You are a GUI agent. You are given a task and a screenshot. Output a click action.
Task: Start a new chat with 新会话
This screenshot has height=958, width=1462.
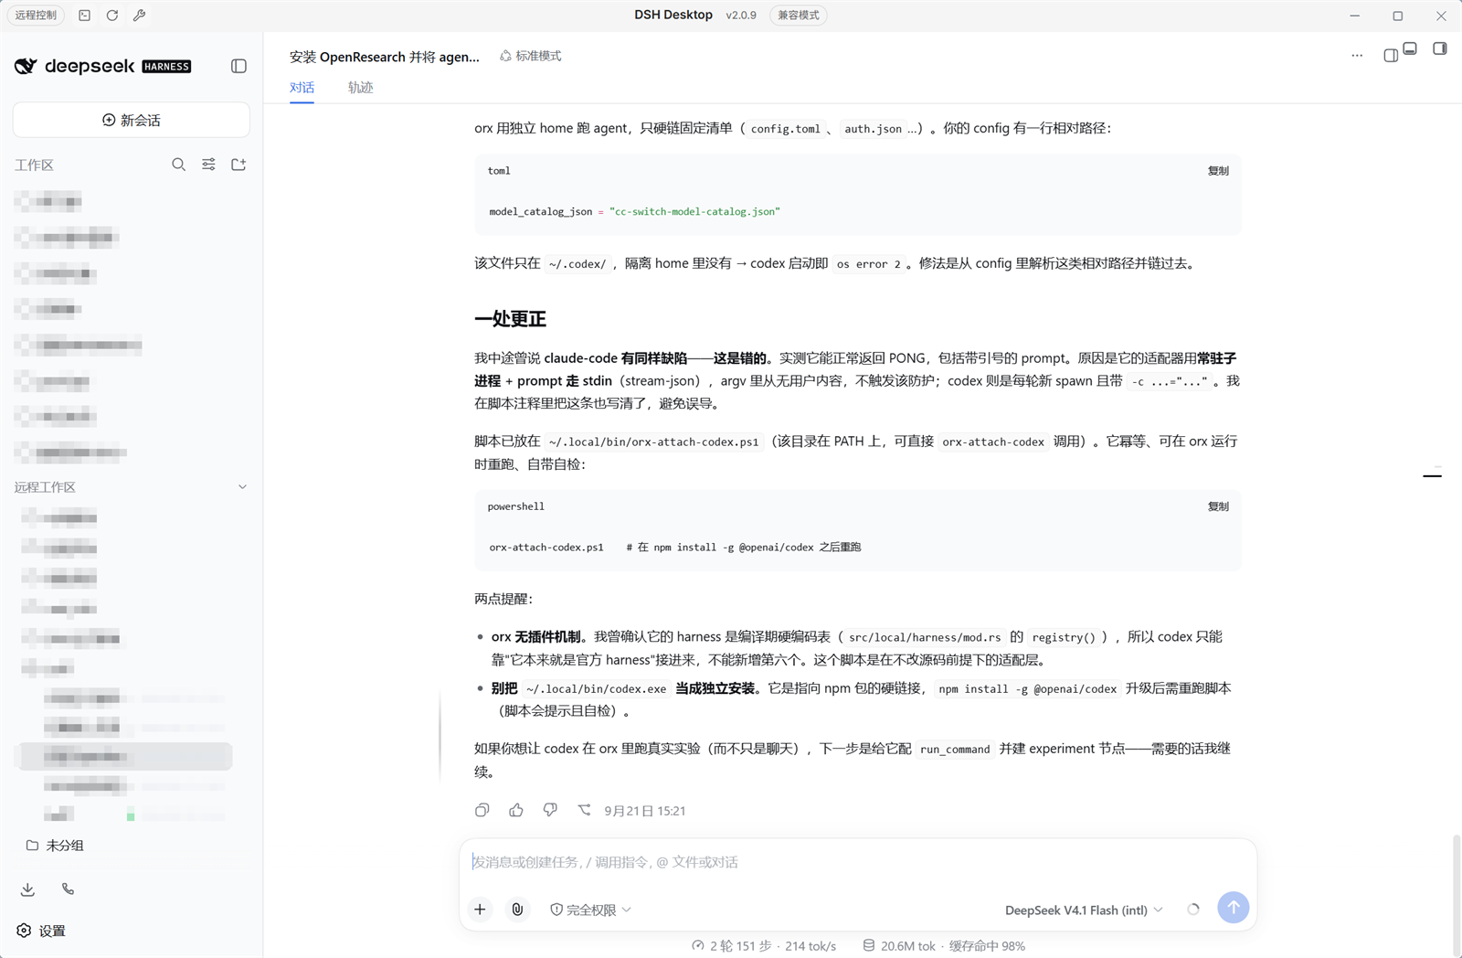click(x=132, y=120)
